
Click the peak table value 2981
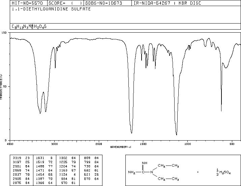(x=17, y=166)
